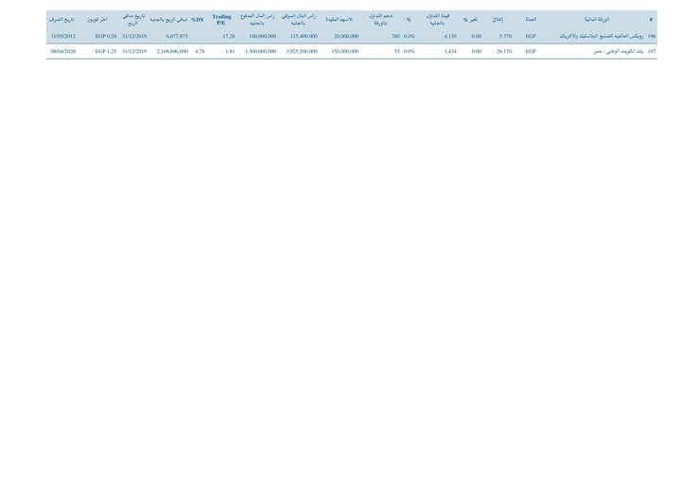681x481 pixels.
Task: Click the 'آخر كوبون' column header
Action: (97, 20)
